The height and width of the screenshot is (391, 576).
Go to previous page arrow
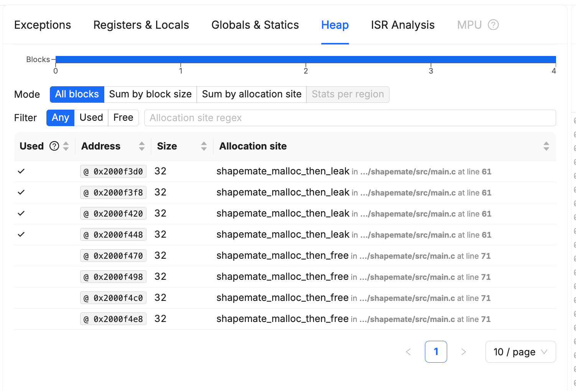[x=408, y=352]
